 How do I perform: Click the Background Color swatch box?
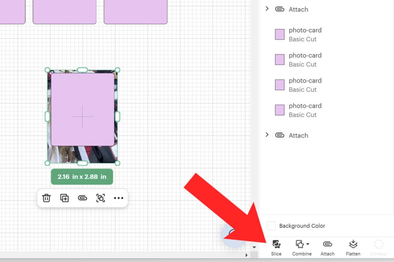click(271, 226)
